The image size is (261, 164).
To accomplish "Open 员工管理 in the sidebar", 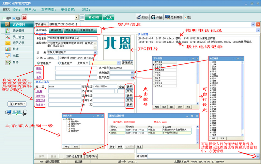I will (x=17, y=37).
